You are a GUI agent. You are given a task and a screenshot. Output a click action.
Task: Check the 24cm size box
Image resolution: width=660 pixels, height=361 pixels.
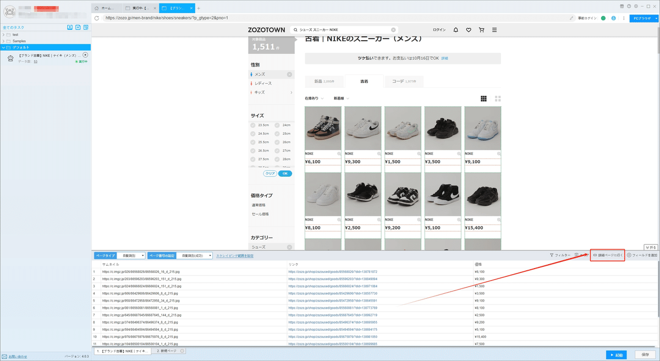point(277,125)
